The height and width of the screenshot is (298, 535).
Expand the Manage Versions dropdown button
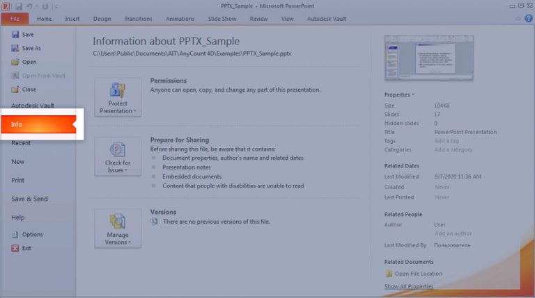point(118,229)
